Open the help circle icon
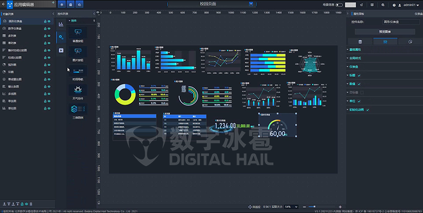Image resolution: width=423 pixels, height=213 pixels. pyautogui.click(x=394, y=5)
